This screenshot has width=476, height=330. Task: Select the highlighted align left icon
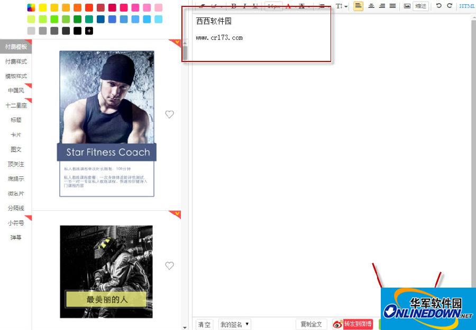pyautogui.click(x=358, y=6)
